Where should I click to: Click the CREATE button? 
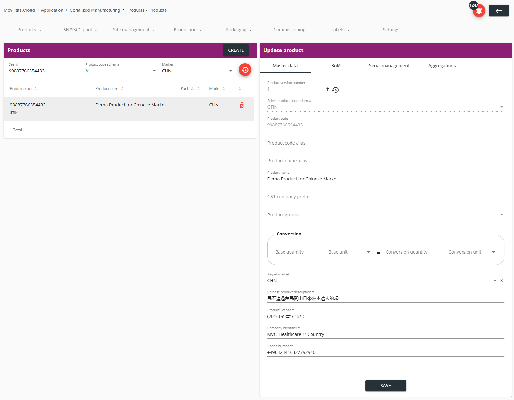click(x=236, y=50)
